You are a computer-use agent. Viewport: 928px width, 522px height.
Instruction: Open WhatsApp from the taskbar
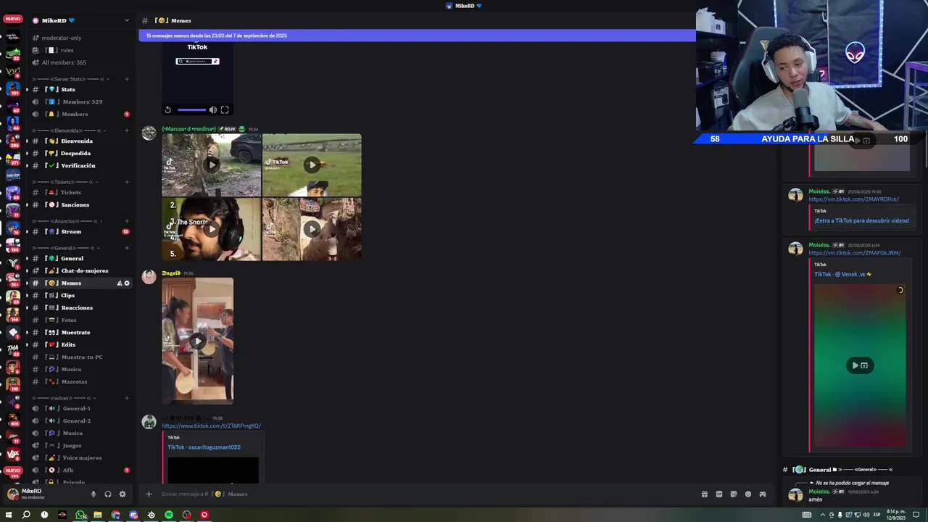[x=80, y=515]
